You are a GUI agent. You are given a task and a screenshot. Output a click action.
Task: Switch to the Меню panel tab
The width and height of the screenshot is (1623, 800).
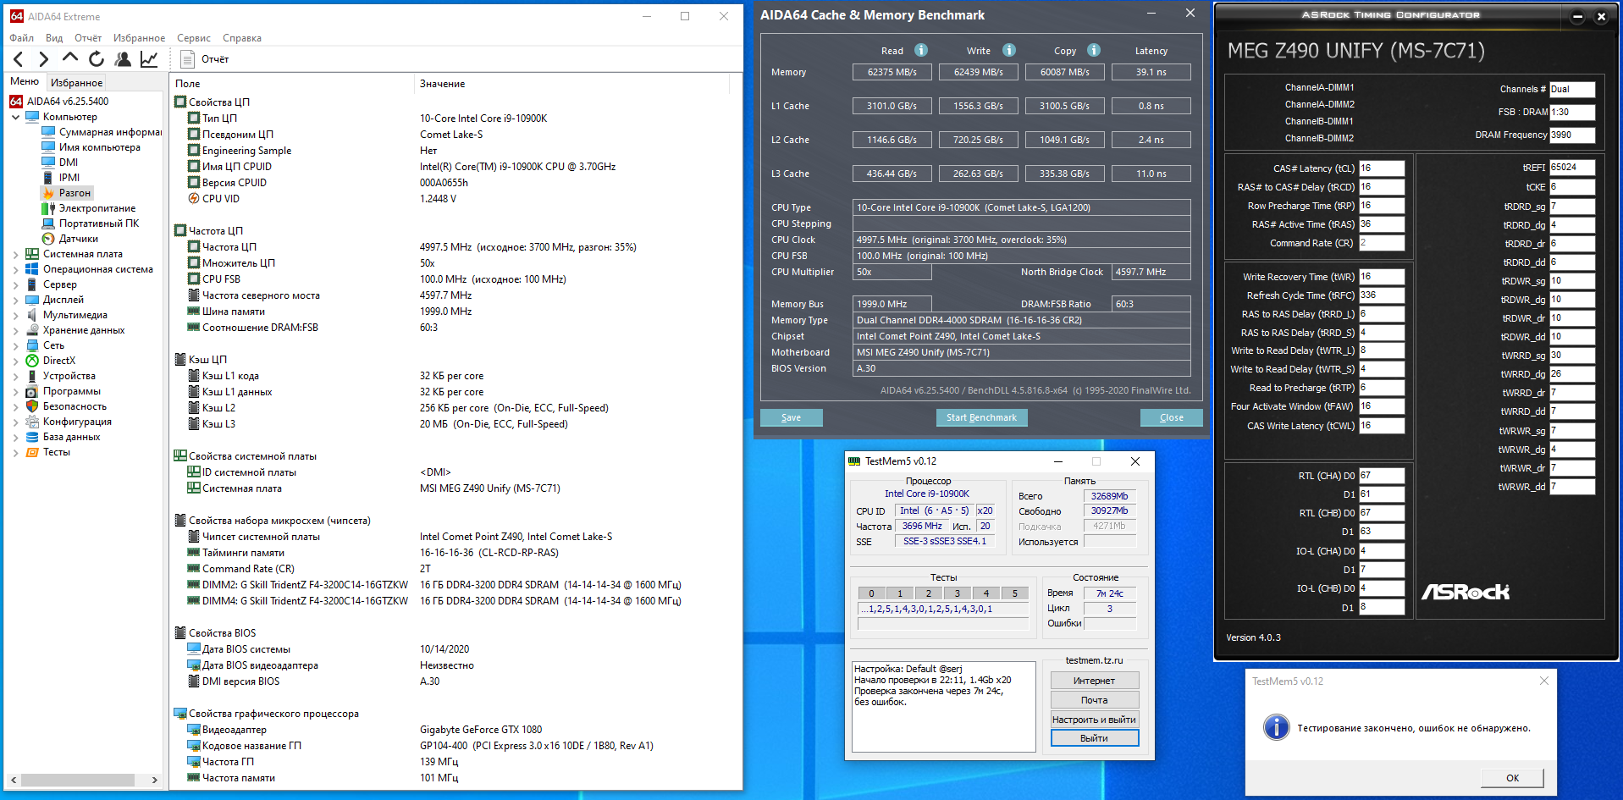(x=25, y=81)
